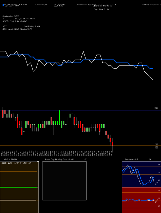
Task: Select the 'Avg Vol: 0.585 M' readout
Action: point(103,6)
